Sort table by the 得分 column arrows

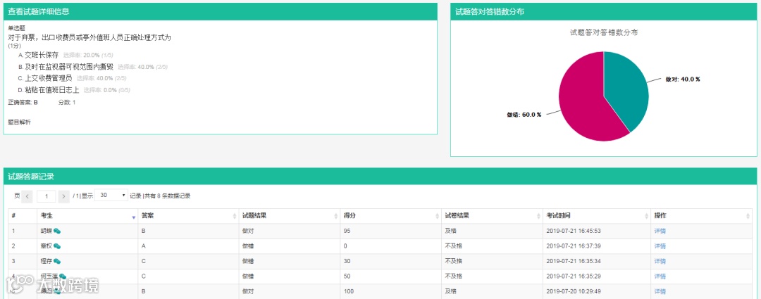click(x=438, y=216)
